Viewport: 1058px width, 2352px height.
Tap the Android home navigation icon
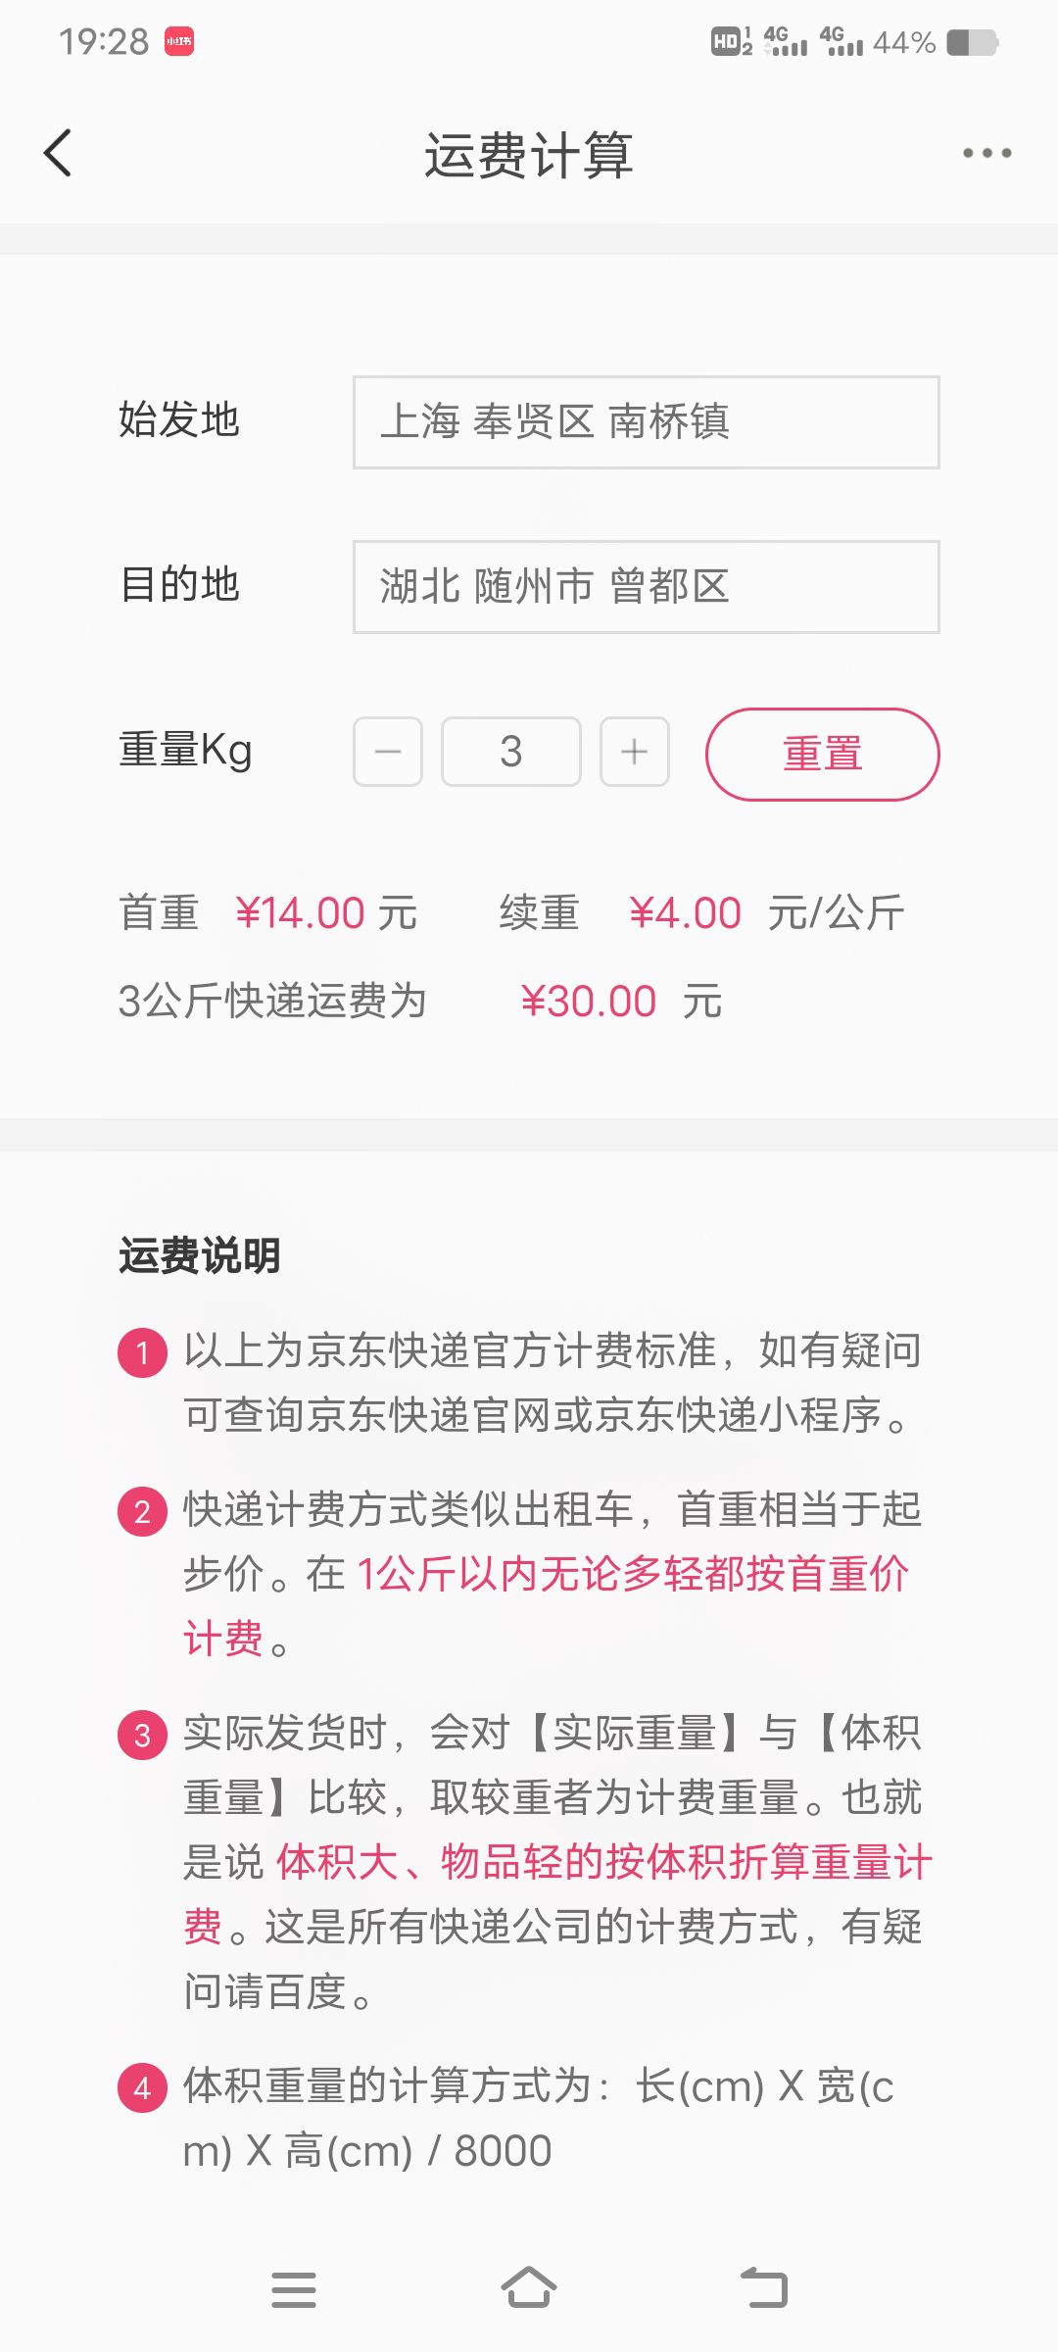click(529, 2288)
